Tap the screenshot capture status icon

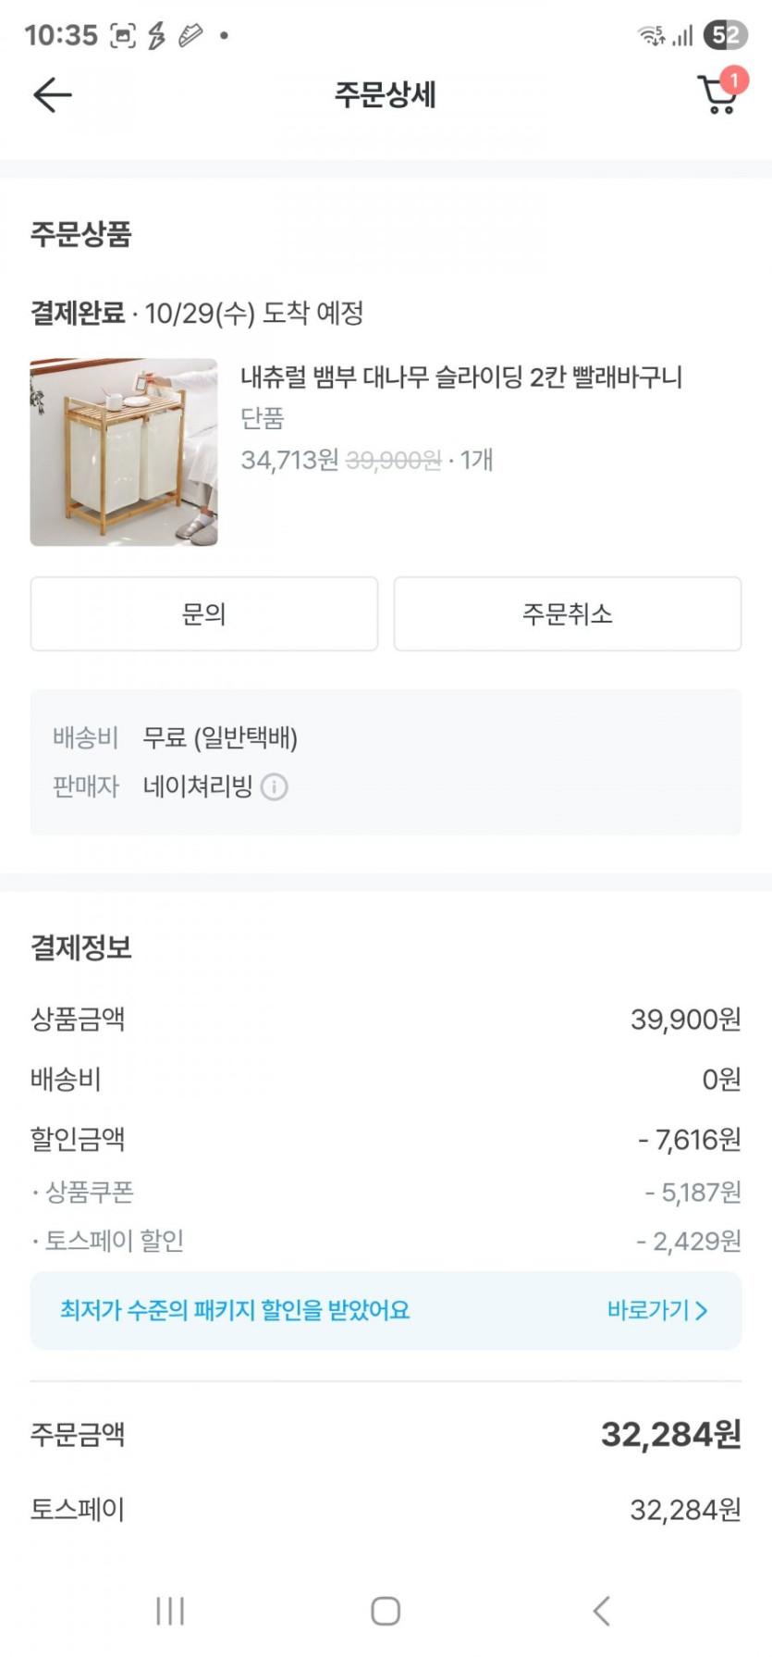[123, 35]
